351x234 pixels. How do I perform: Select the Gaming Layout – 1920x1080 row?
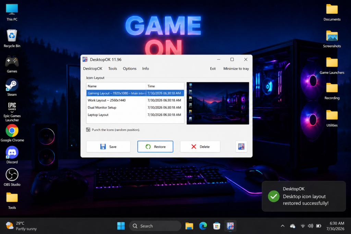135,93
